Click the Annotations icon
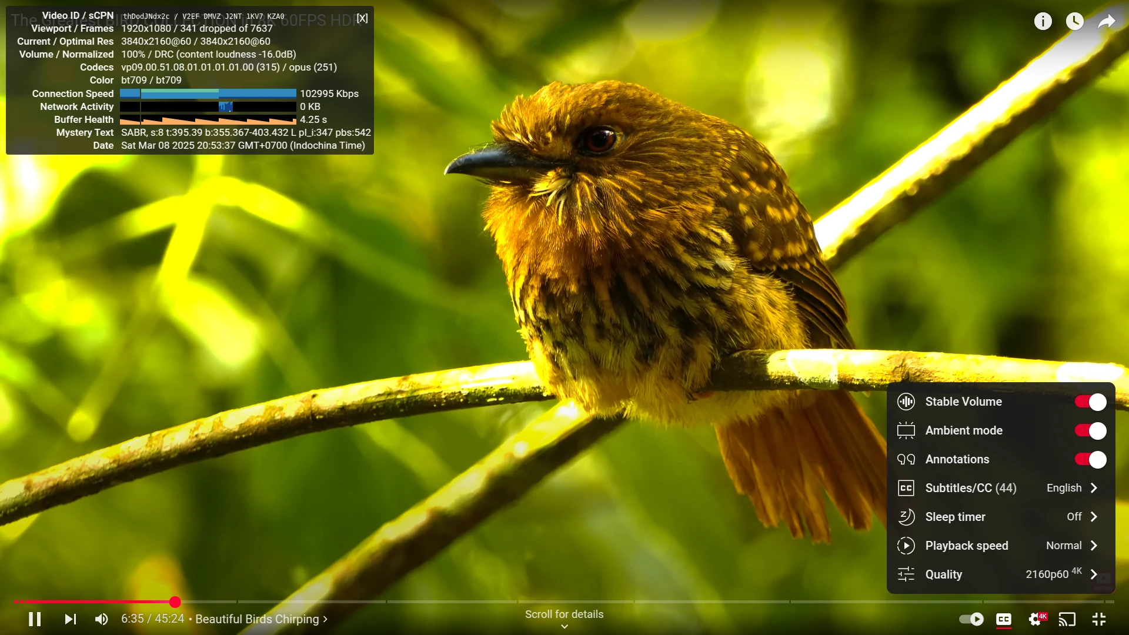Viewport: 1129px width, 635px height. tap(906, 459)
